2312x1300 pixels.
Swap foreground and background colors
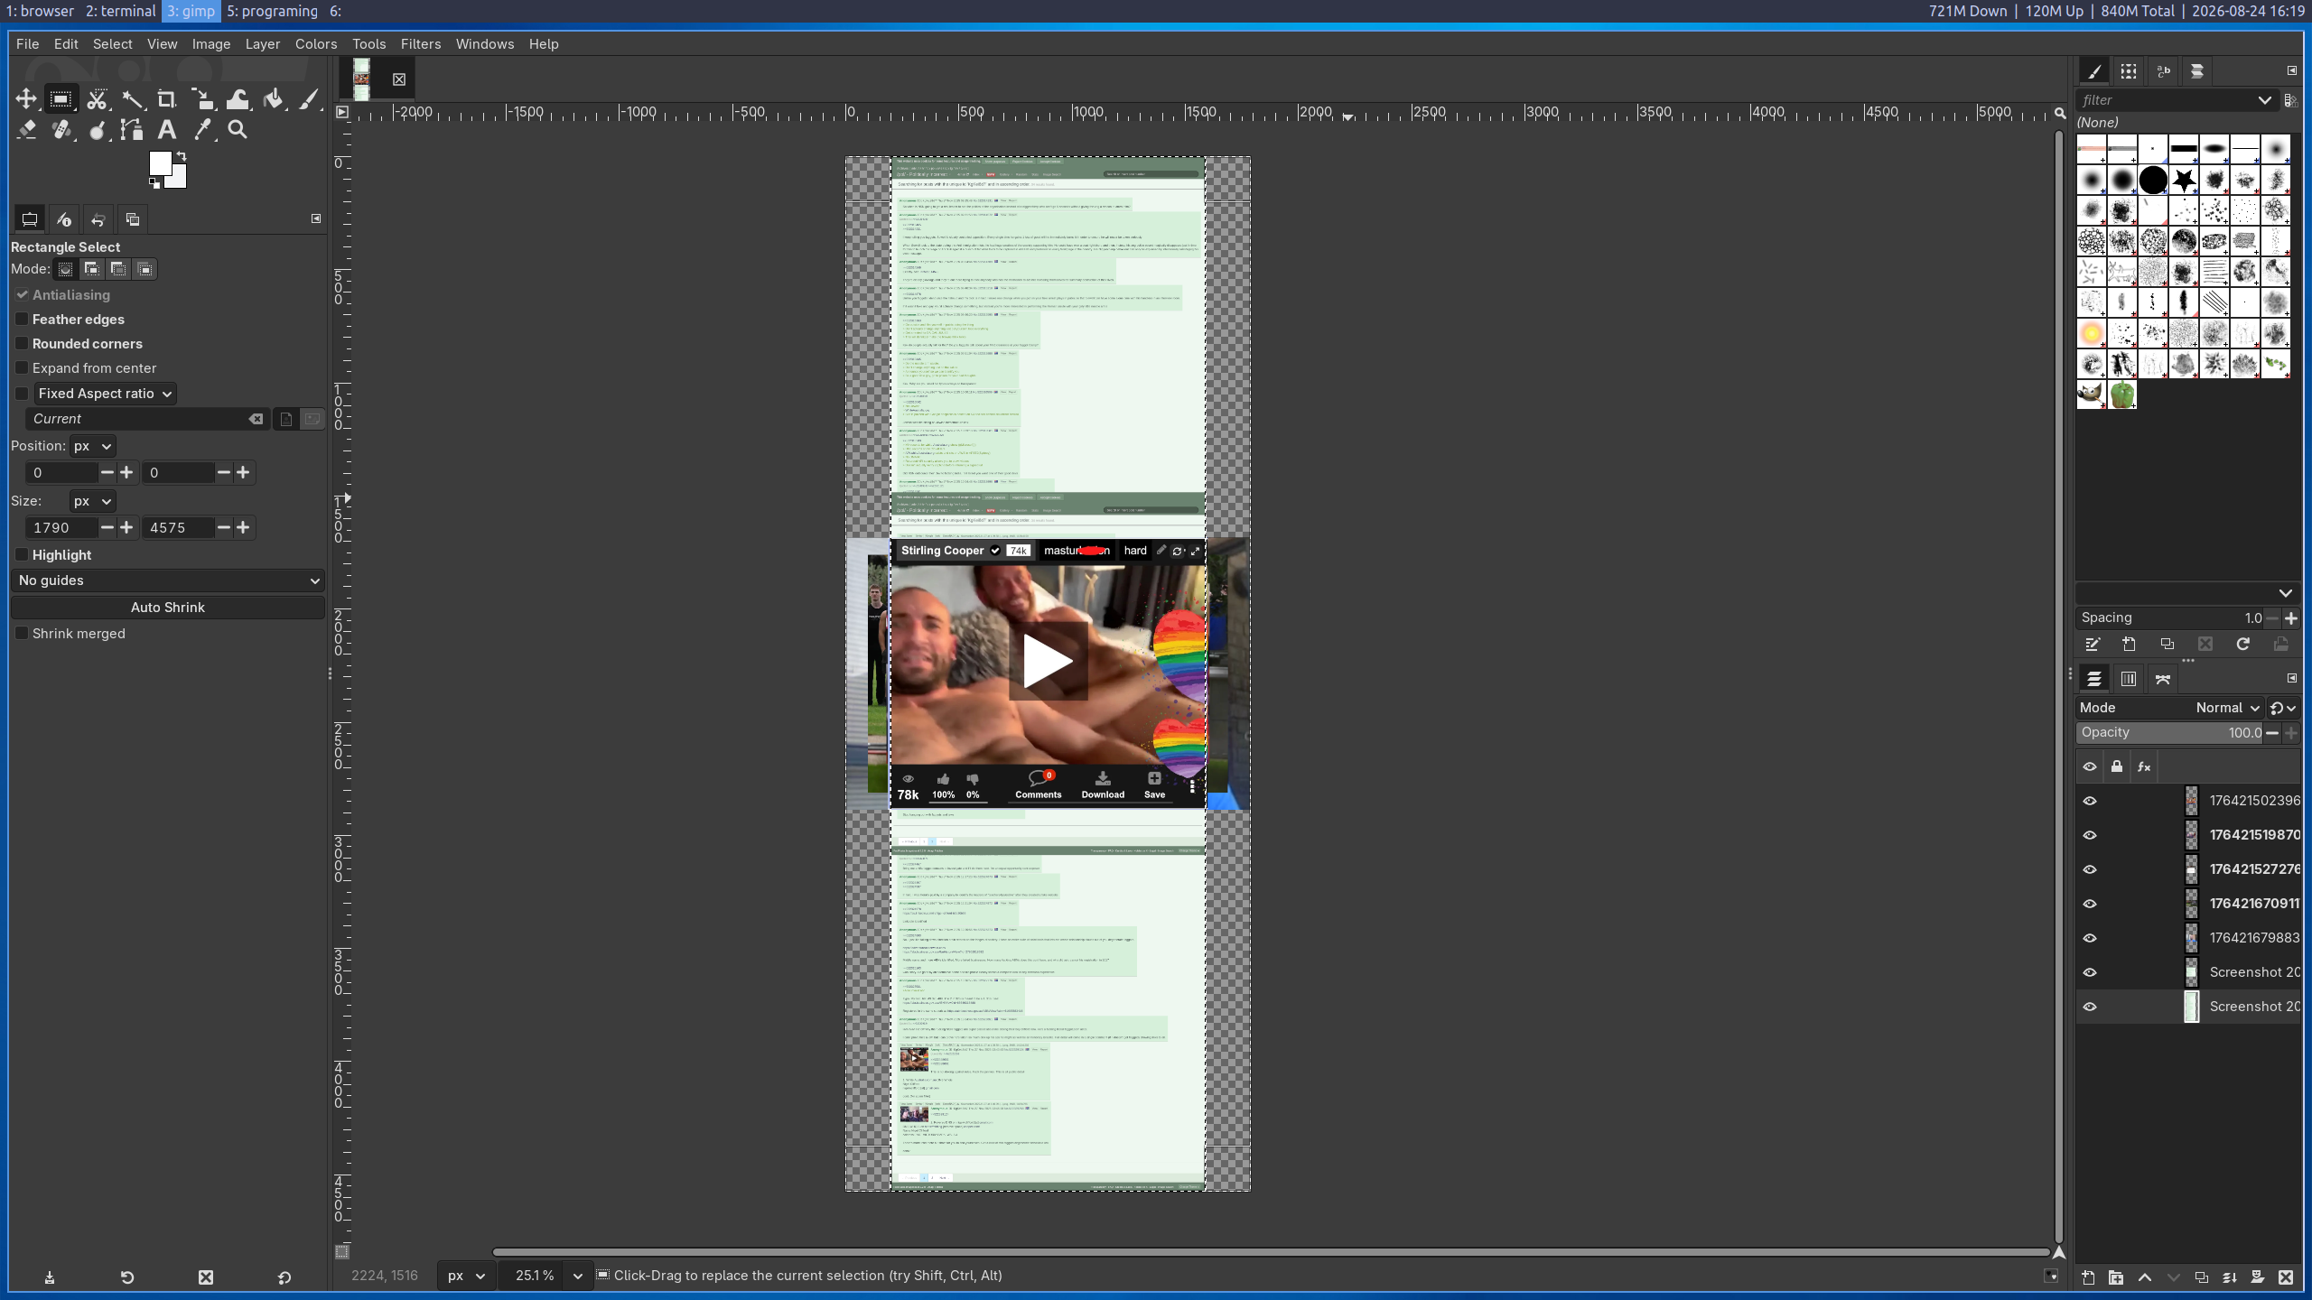tap(181, 155)
